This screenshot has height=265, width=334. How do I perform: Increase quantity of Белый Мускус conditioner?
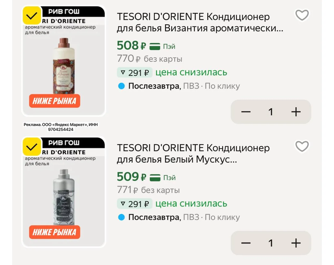click(296, 243)
